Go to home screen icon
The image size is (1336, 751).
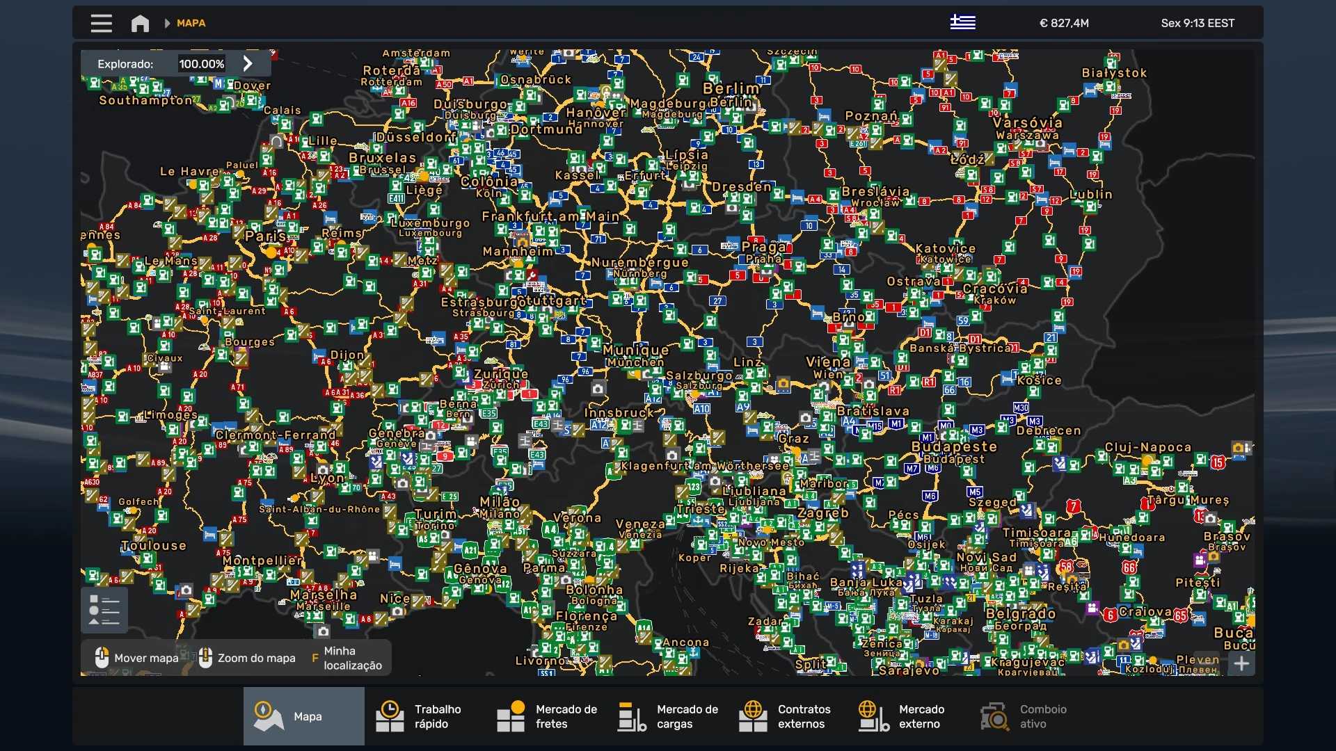pyautogui.click(x=140, y=23)
